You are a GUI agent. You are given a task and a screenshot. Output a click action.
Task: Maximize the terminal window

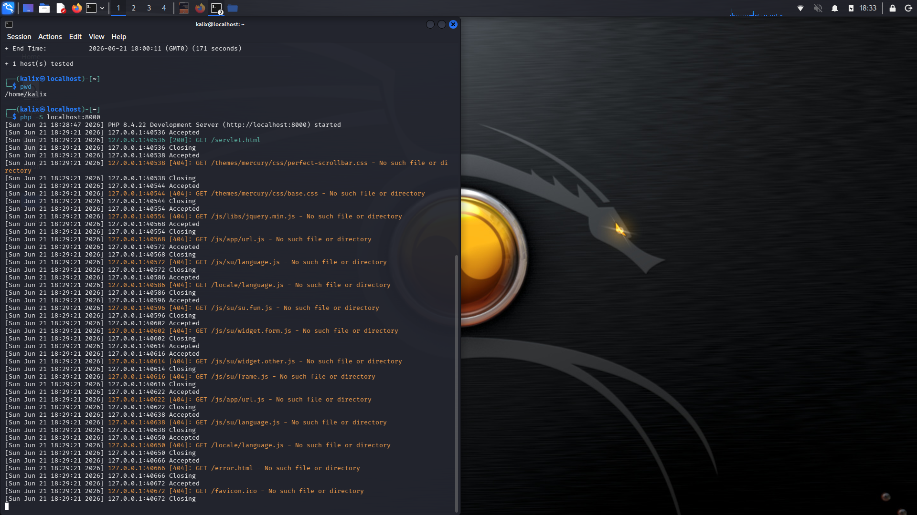[x=442, y=24]
